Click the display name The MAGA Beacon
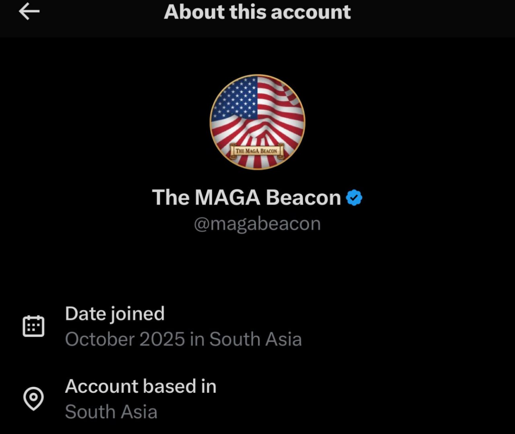 point(247,197)
